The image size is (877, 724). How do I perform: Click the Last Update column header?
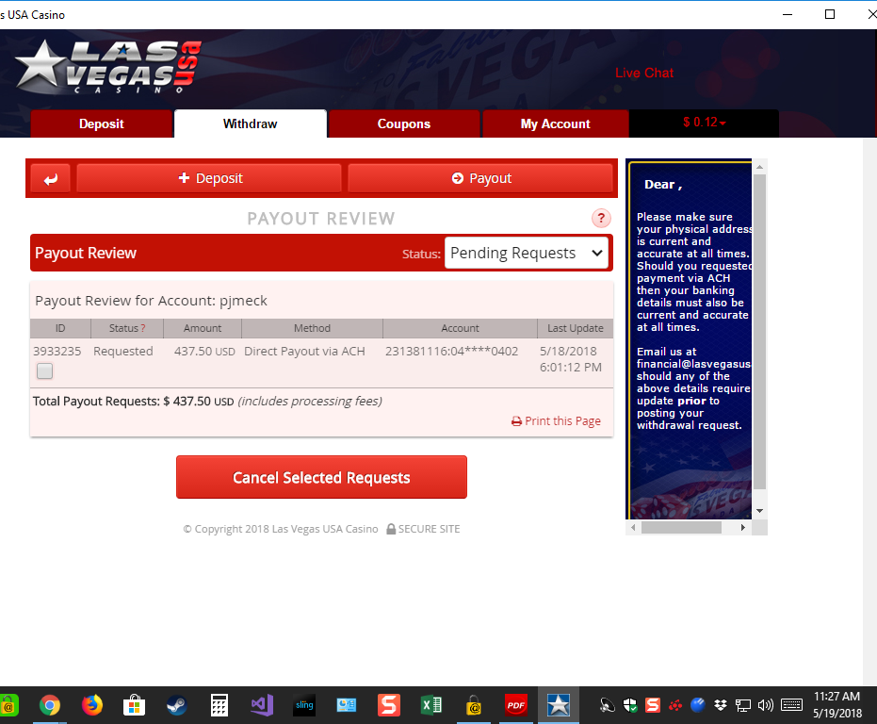[576, 328]
